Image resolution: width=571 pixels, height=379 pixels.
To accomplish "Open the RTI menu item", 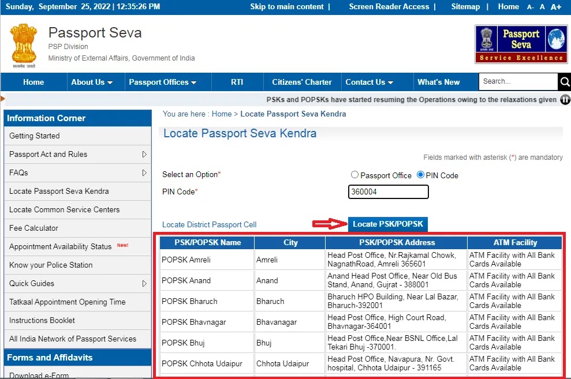I will point(237,82).
